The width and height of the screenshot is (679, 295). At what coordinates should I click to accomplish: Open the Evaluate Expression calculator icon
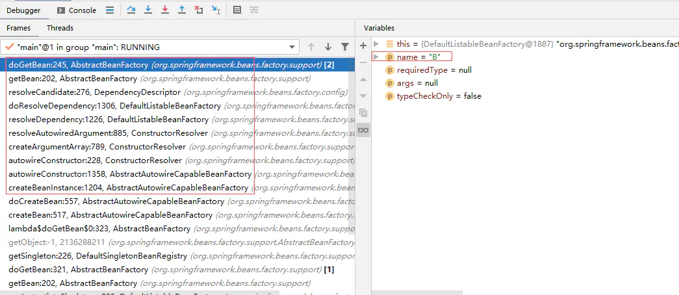pyautogui.click(x=237, y=10)
